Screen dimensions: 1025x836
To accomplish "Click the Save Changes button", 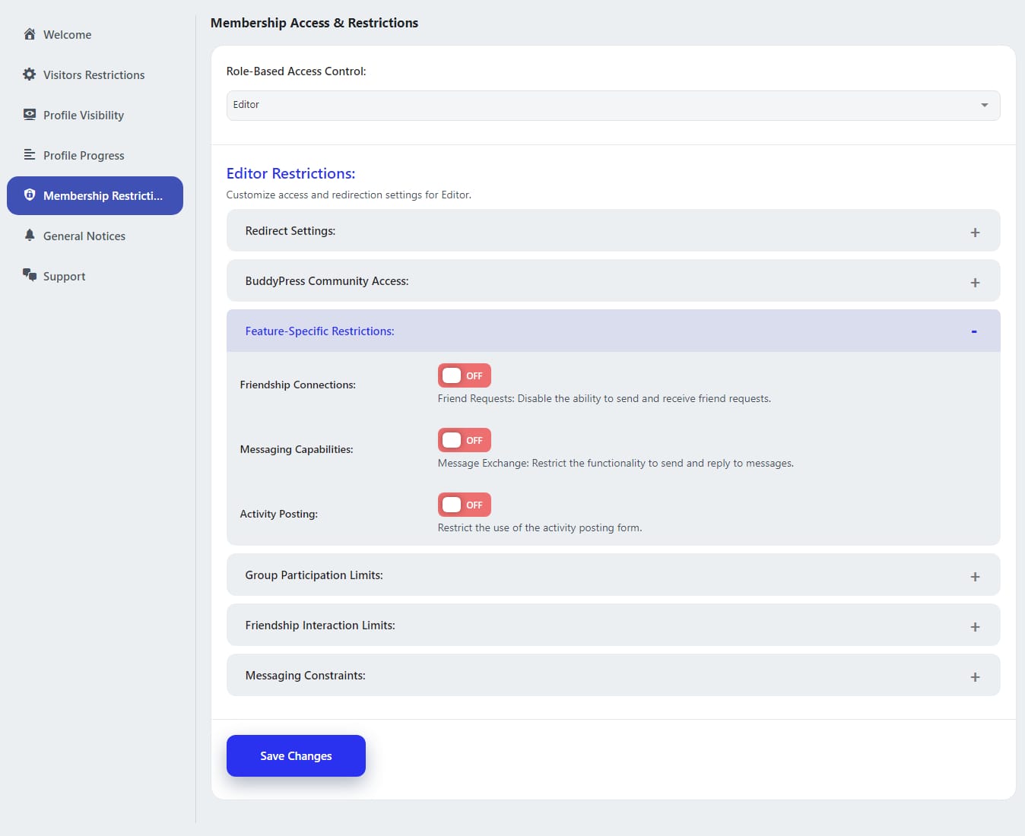I will pyautogui.click(x=296, y=756).
